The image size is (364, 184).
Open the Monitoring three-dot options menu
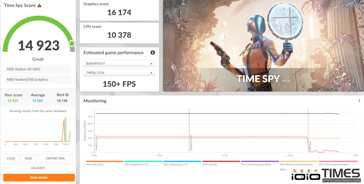359,101
